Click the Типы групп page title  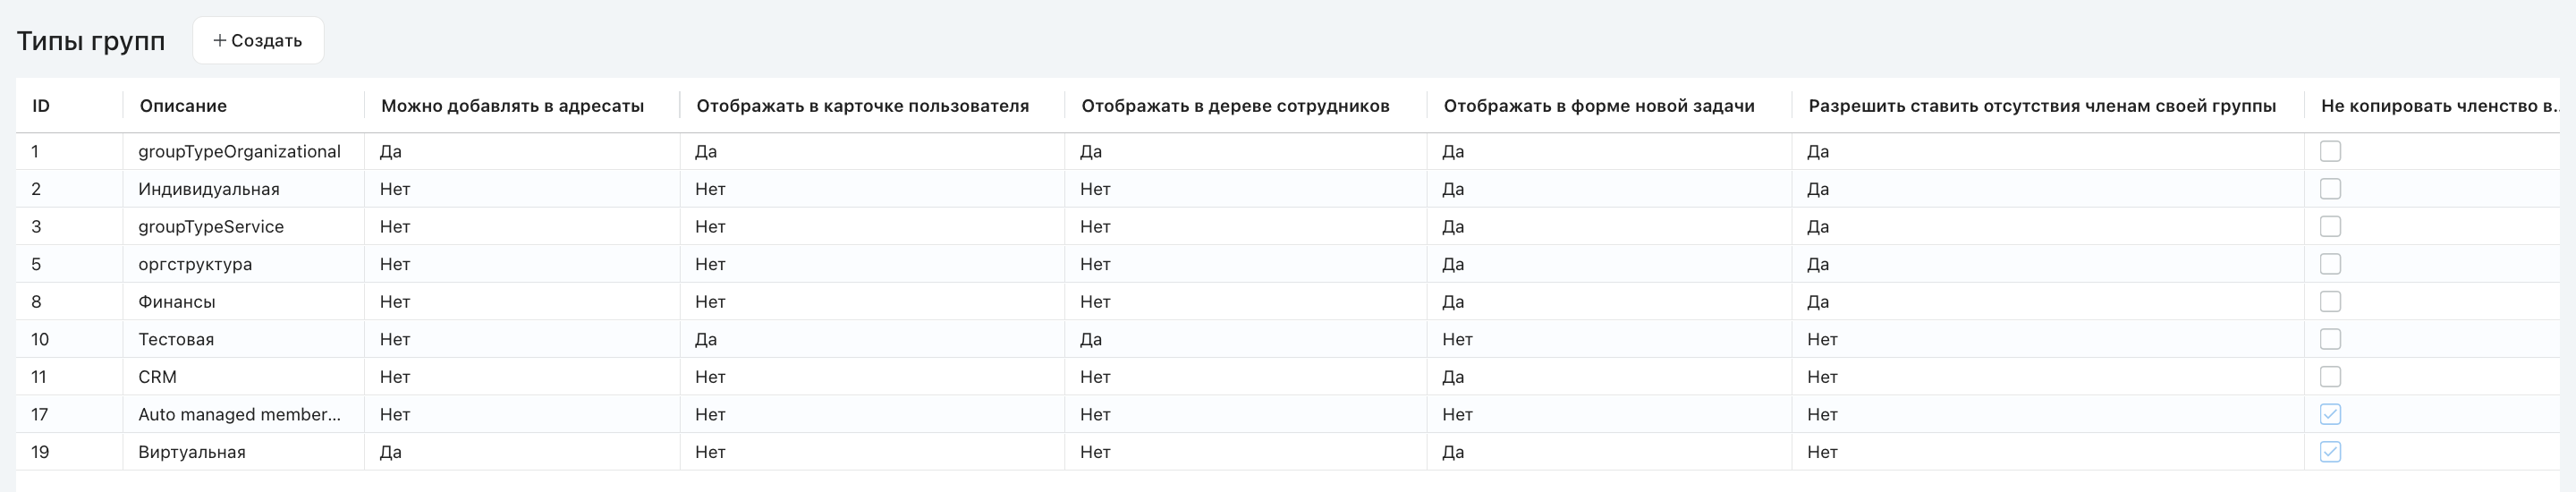point(91,41)
